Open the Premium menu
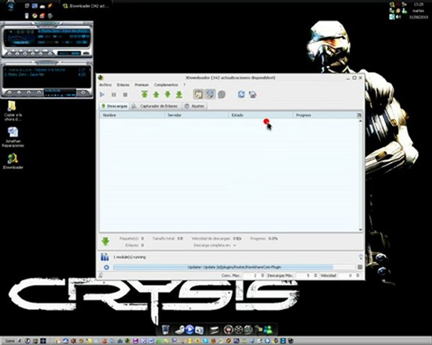 point(142,85)
